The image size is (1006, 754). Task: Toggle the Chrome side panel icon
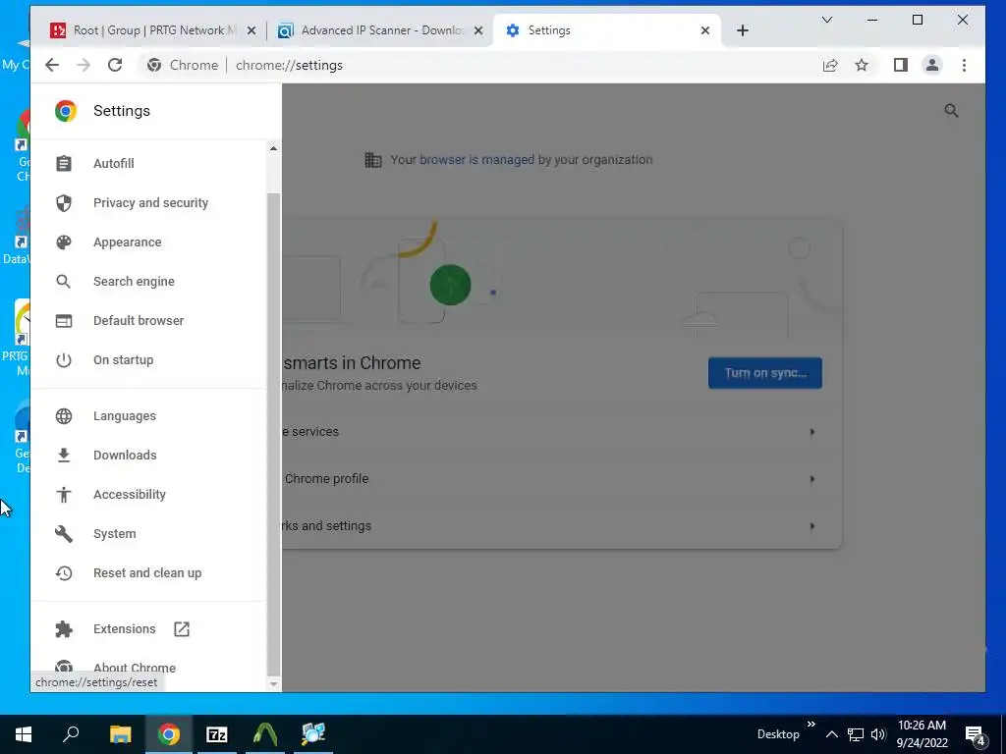click(x=901, y=66)
